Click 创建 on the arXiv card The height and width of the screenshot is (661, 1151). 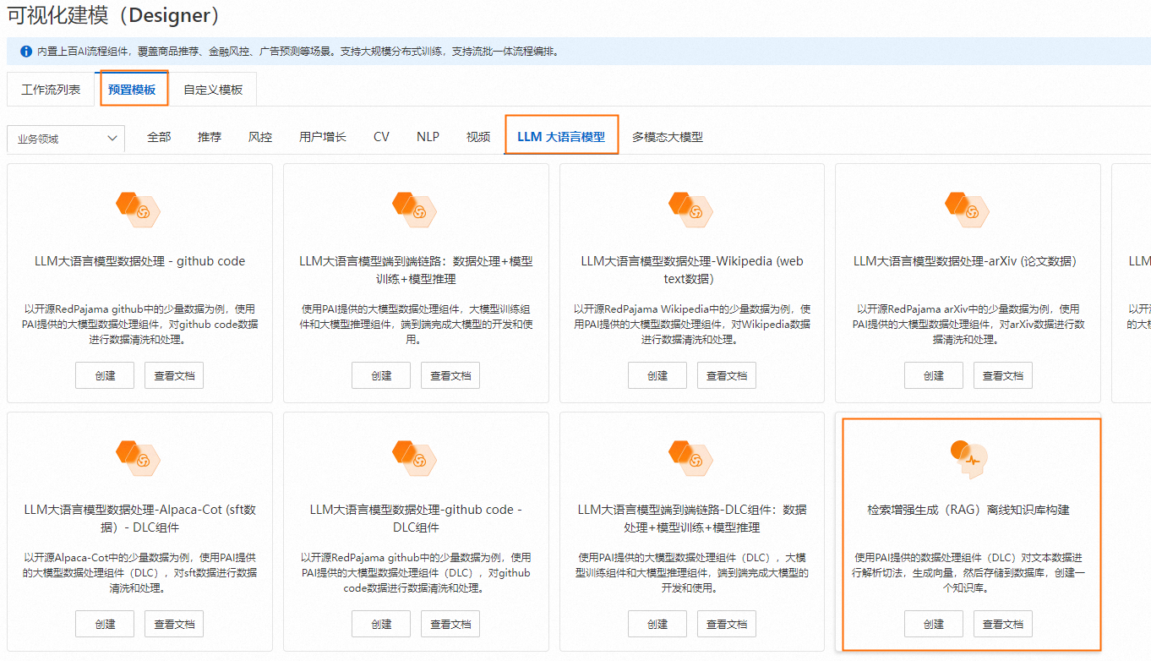934,375
